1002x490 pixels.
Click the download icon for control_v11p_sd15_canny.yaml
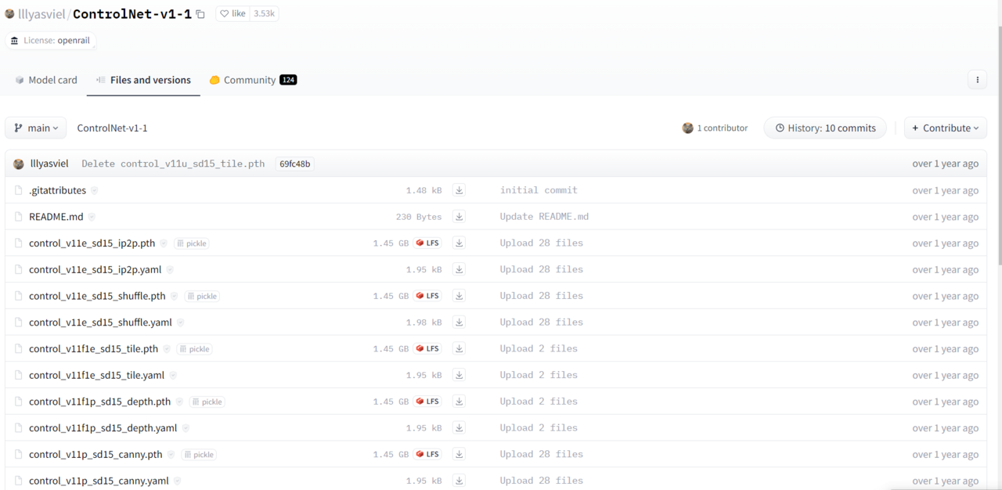[460, 481]
